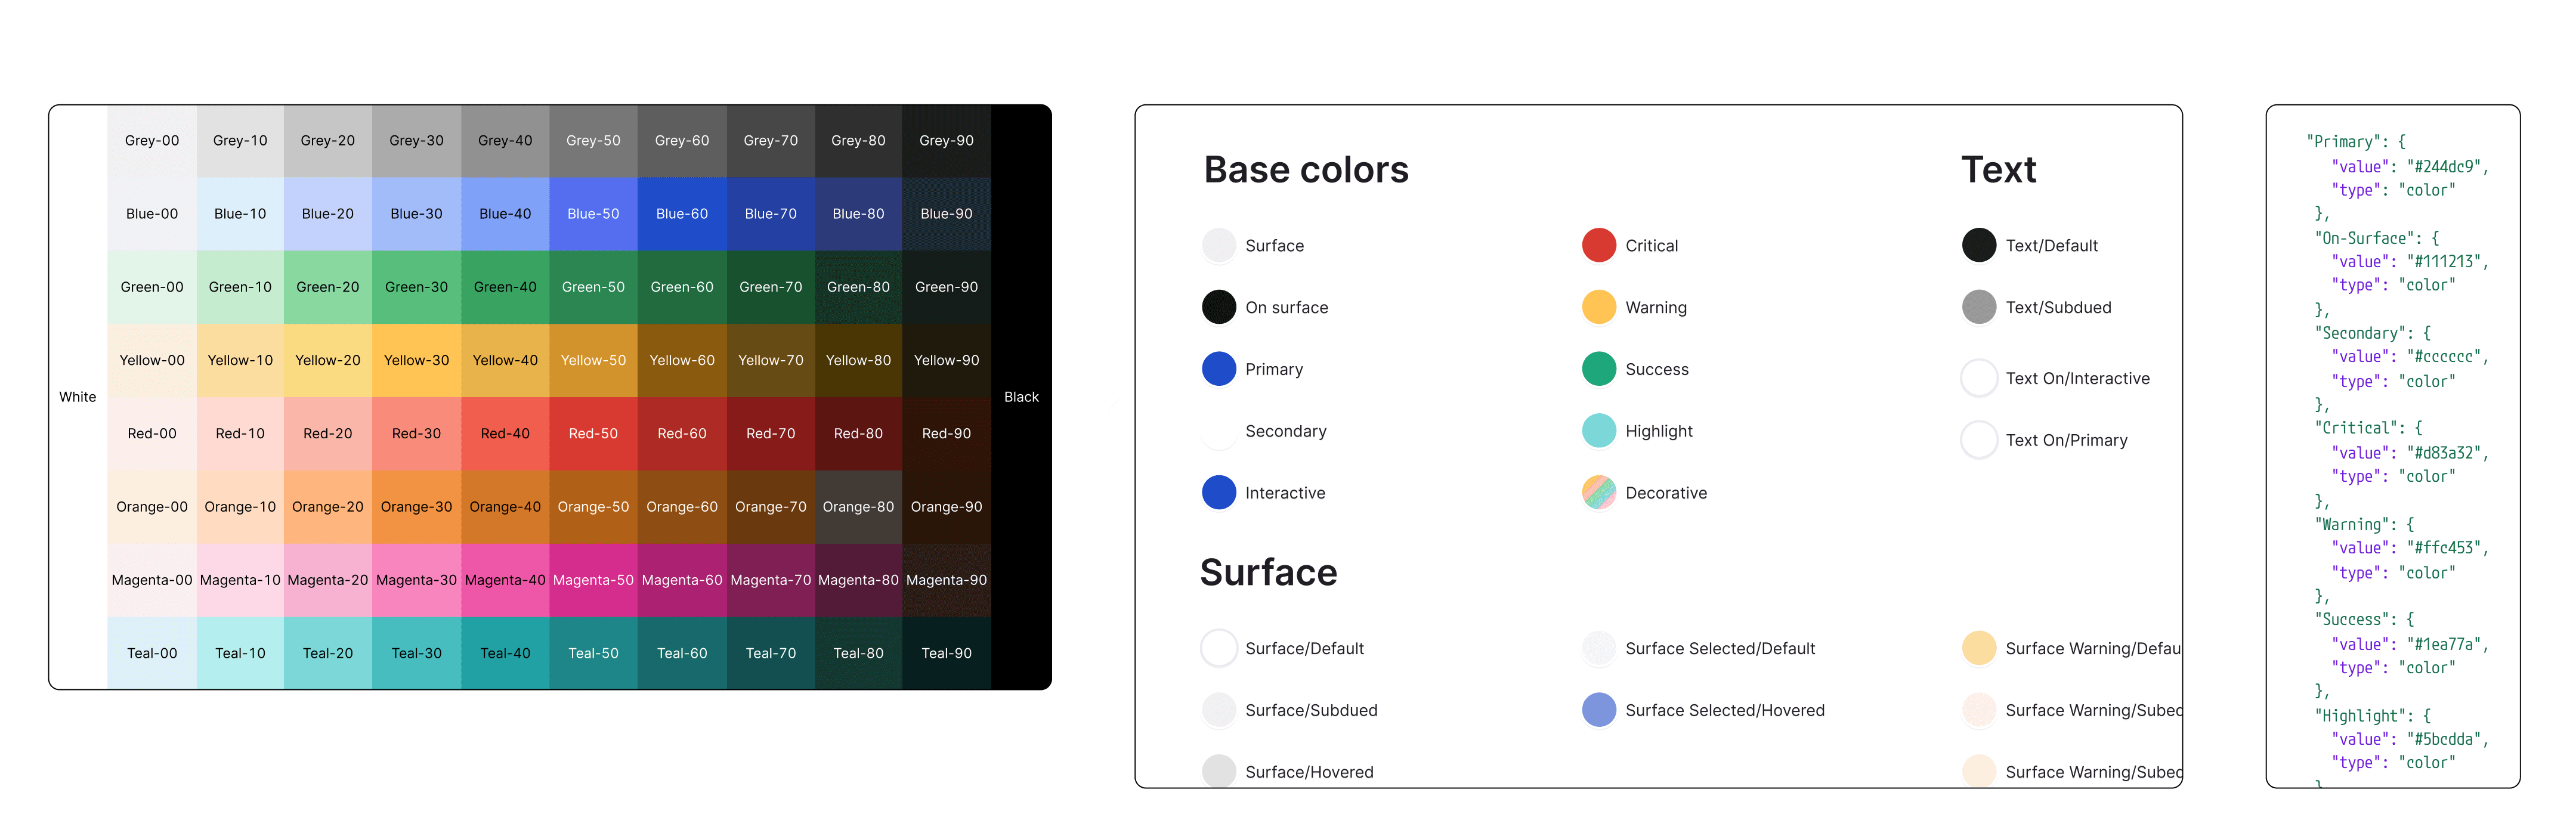Click the Yellow-30 swatch
The image size is (2576, 839).
tap(416, 360)
